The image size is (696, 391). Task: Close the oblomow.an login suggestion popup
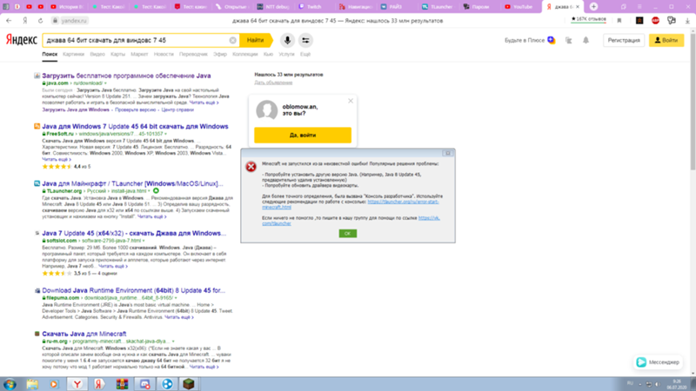[351, 102]
